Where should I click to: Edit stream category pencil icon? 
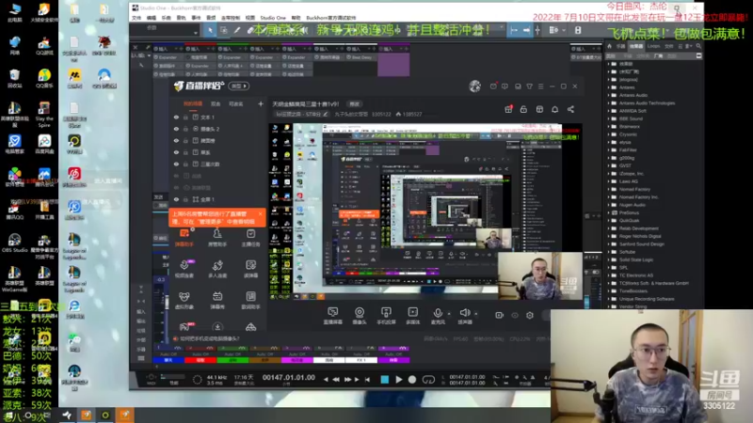click(325, 114)
